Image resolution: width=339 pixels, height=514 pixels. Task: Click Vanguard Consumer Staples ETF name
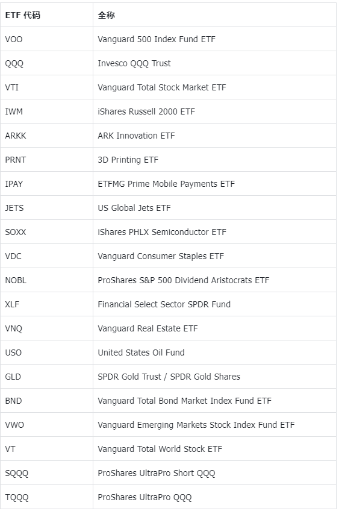click(x=161, y=256)
